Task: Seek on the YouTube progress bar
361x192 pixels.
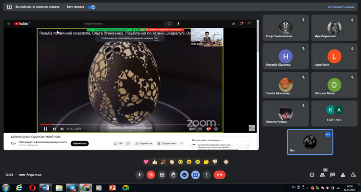Action: (x=130, y=124)
